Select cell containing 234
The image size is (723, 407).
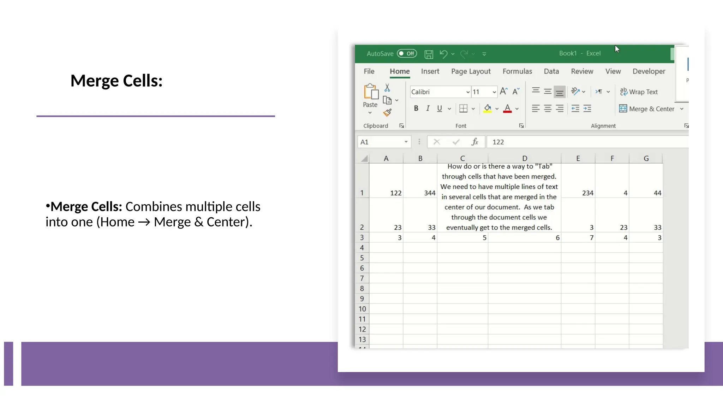pos(578,181)
